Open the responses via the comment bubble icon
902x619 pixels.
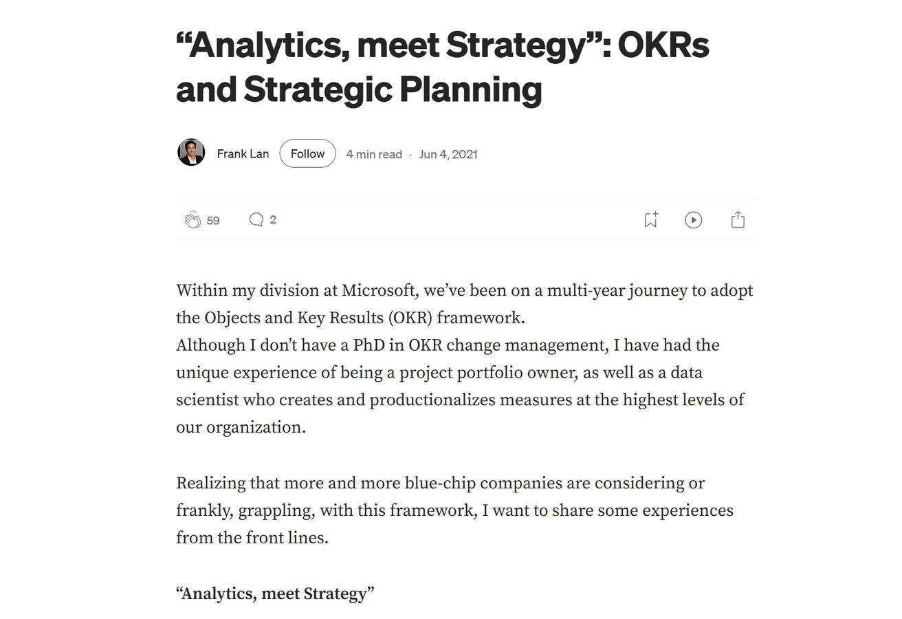(x=256, y=219)
